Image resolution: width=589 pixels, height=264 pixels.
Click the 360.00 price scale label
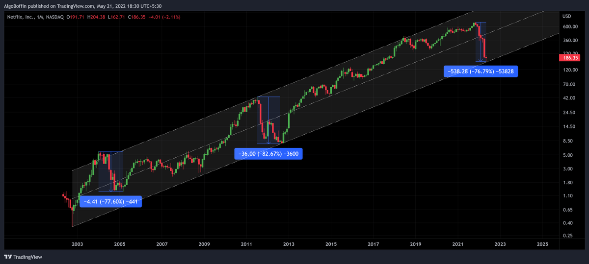coord(569,40)
